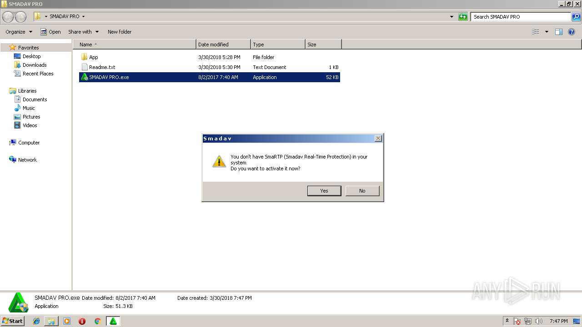Open the Start menu

point(13,321)
